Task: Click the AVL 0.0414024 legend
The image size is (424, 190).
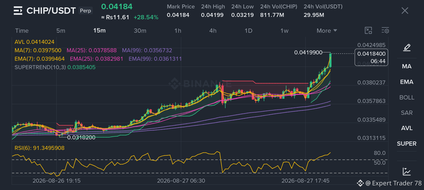Action: point(34,42)
